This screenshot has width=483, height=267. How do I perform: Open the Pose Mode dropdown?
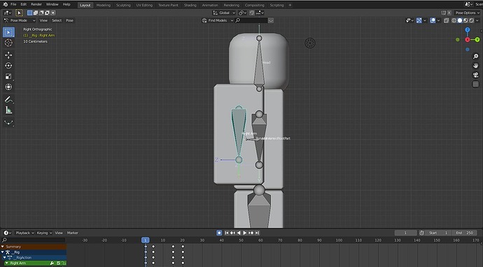pyautogui.click(x=20, y=20)
